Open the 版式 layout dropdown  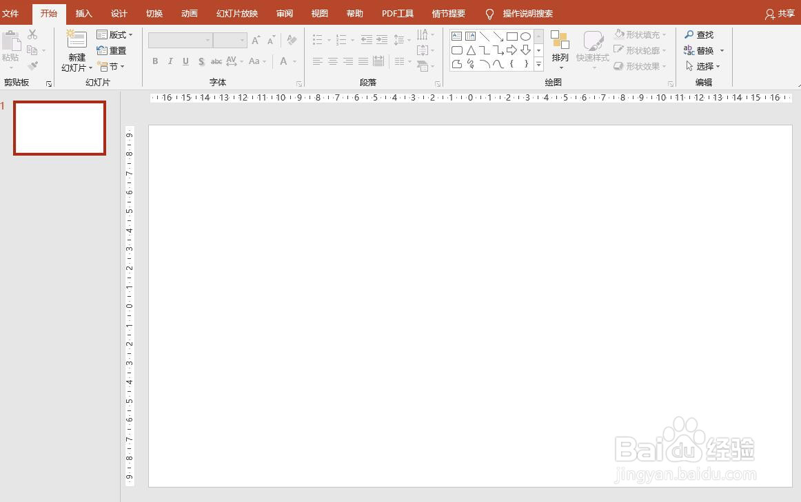click(x=114, y=34)
